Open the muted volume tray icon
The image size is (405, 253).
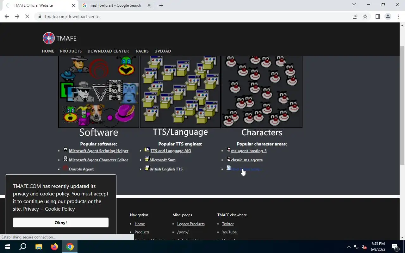tap(364, 247)
